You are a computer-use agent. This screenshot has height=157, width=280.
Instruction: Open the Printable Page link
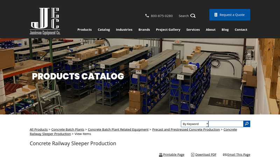[x=174, y=155]
